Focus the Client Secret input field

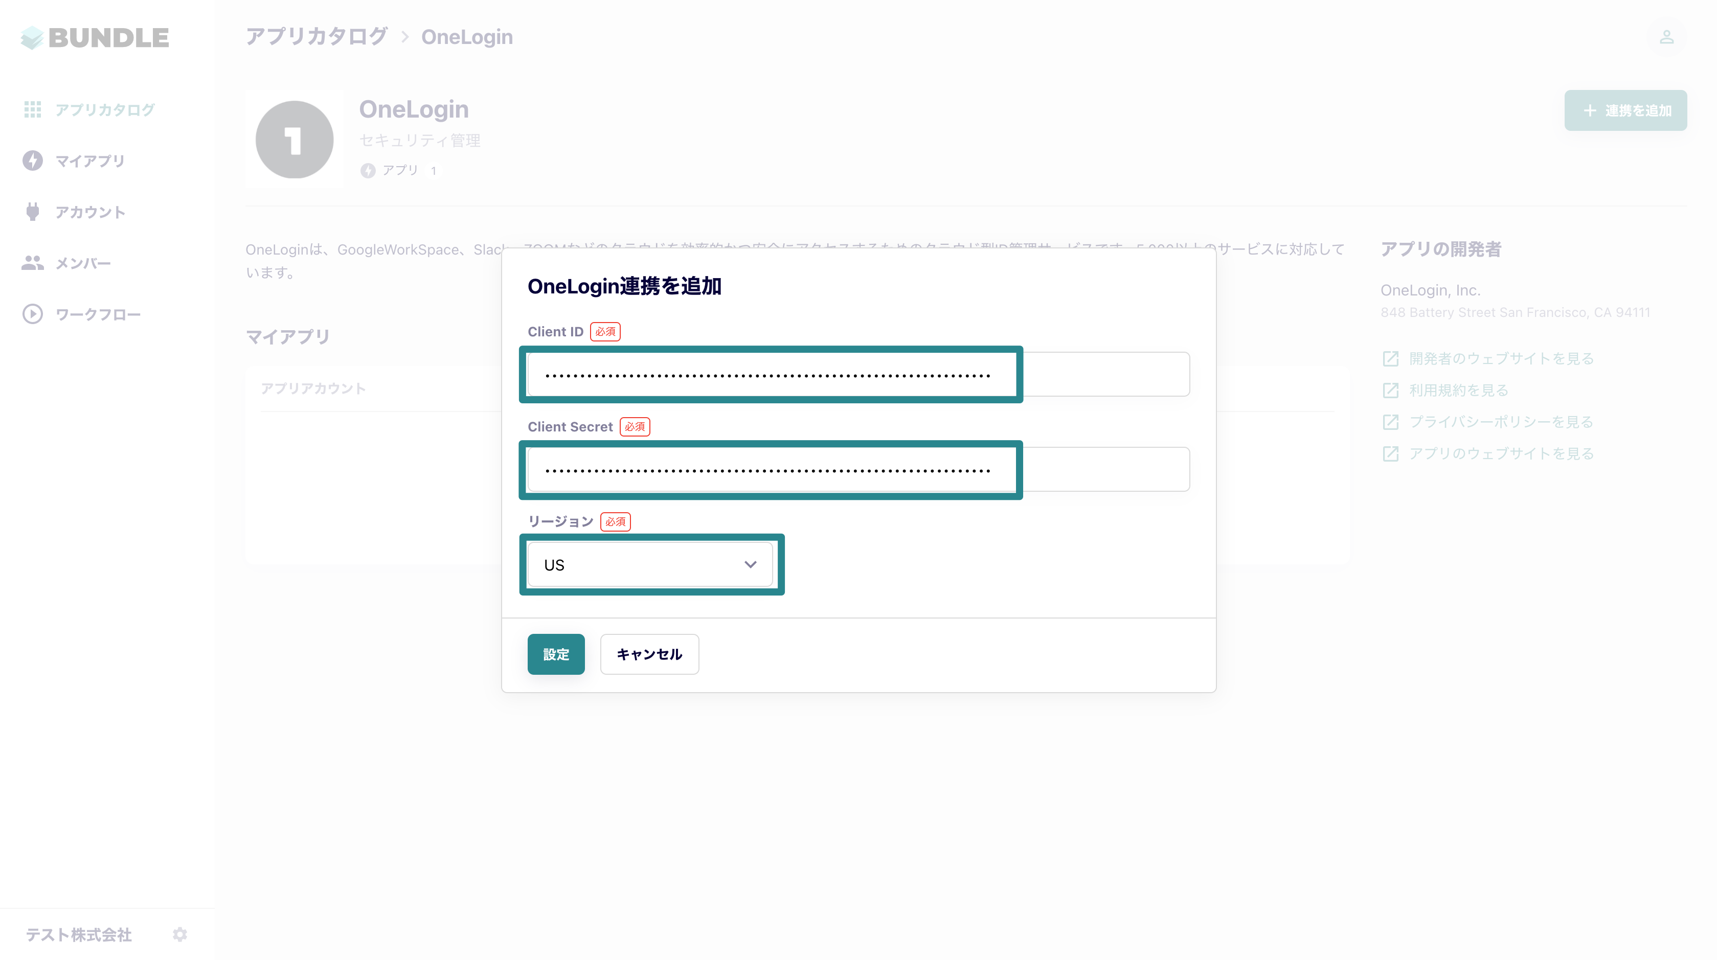[858, 469]
